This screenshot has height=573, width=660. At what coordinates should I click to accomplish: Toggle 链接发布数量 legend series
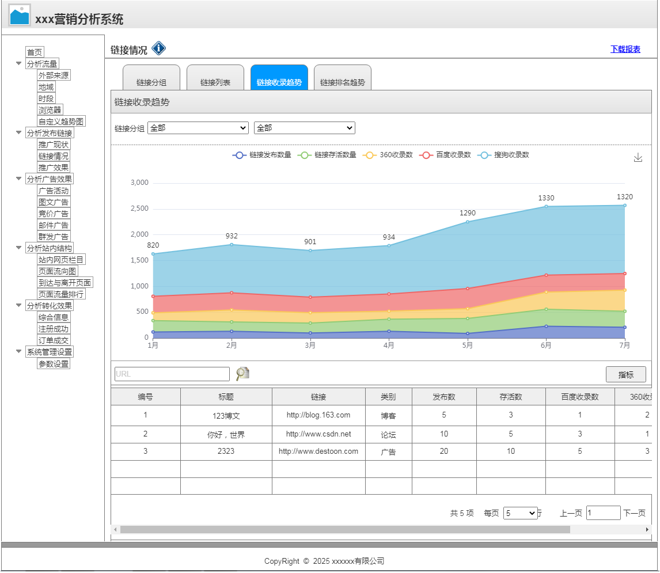click(262, 155)
